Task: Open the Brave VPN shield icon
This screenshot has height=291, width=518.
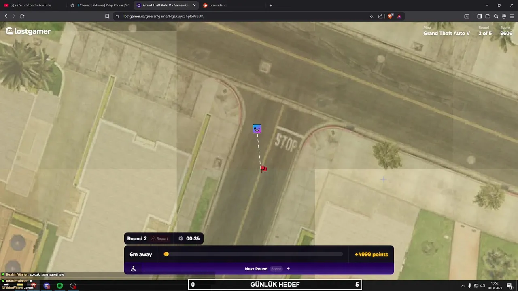Action: coord(504,16)
